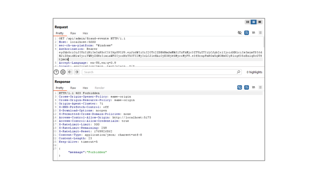318x179 pixels.
Task: Click 'X-RateLimit-Remaining' header line
Action: pos(83,128)
